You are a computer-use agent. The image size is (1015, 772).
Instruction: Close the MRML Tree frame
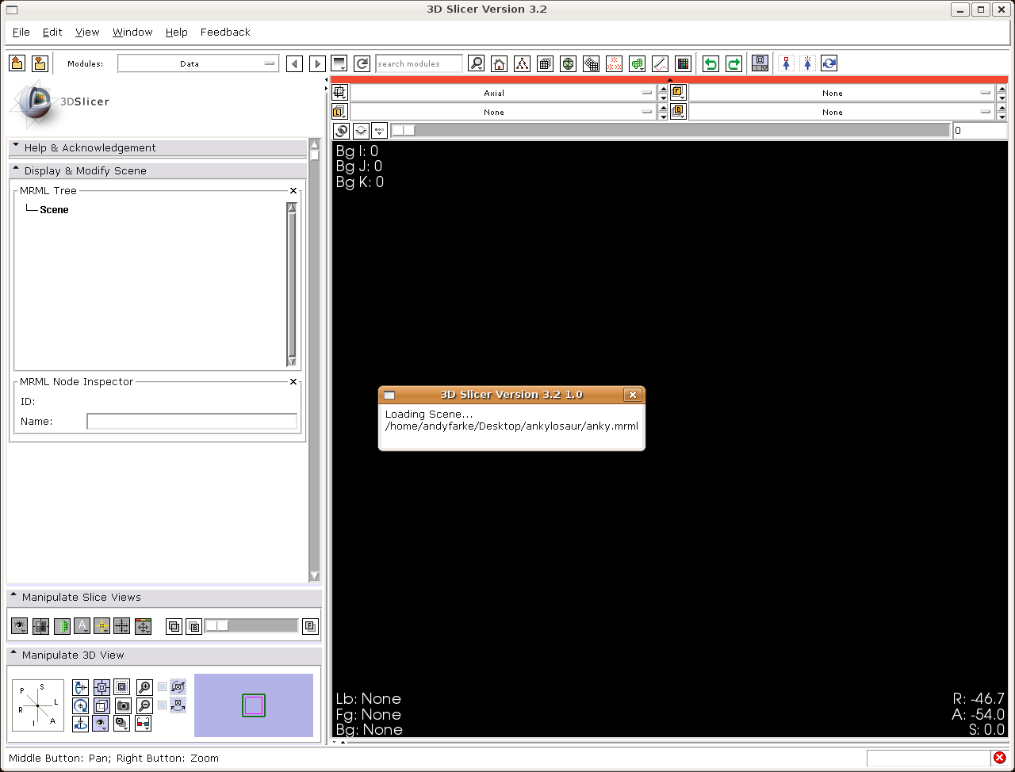click(x=293, y=190)
